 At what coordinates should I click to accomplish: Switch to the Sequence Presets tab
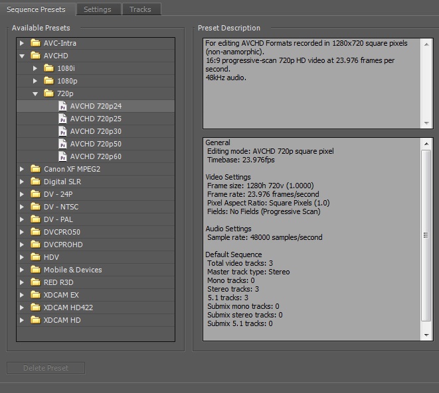point(37,9)
